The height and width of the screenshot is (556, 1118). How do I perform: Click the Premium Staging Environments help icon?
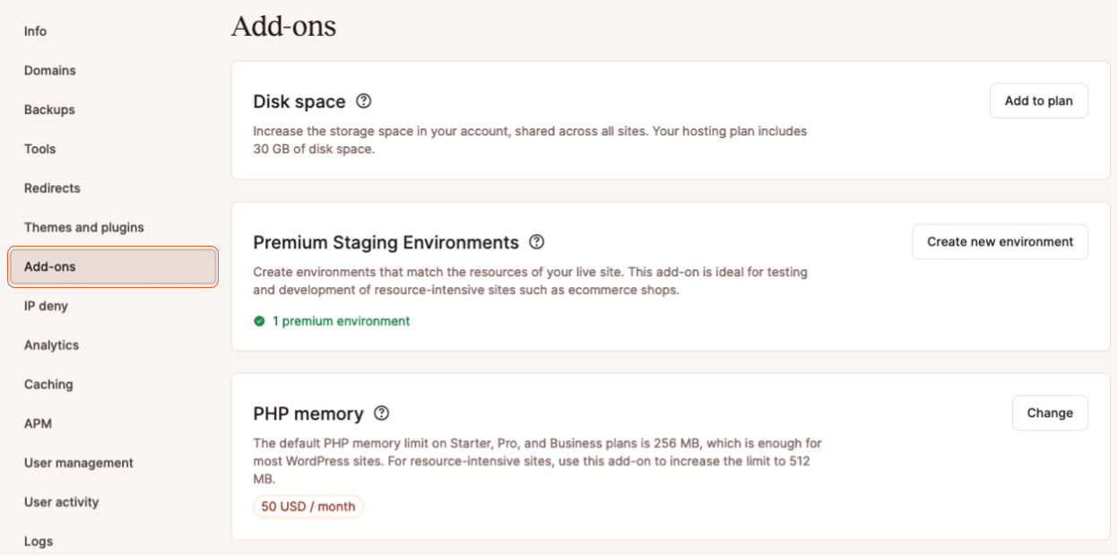click(x=536, y=242)
